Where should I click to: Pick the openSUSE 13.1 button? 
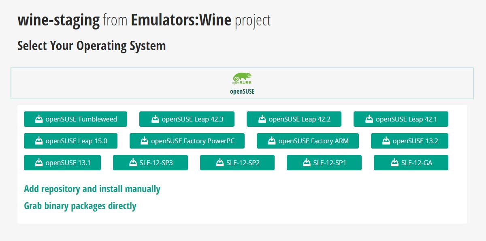[62, 163]
